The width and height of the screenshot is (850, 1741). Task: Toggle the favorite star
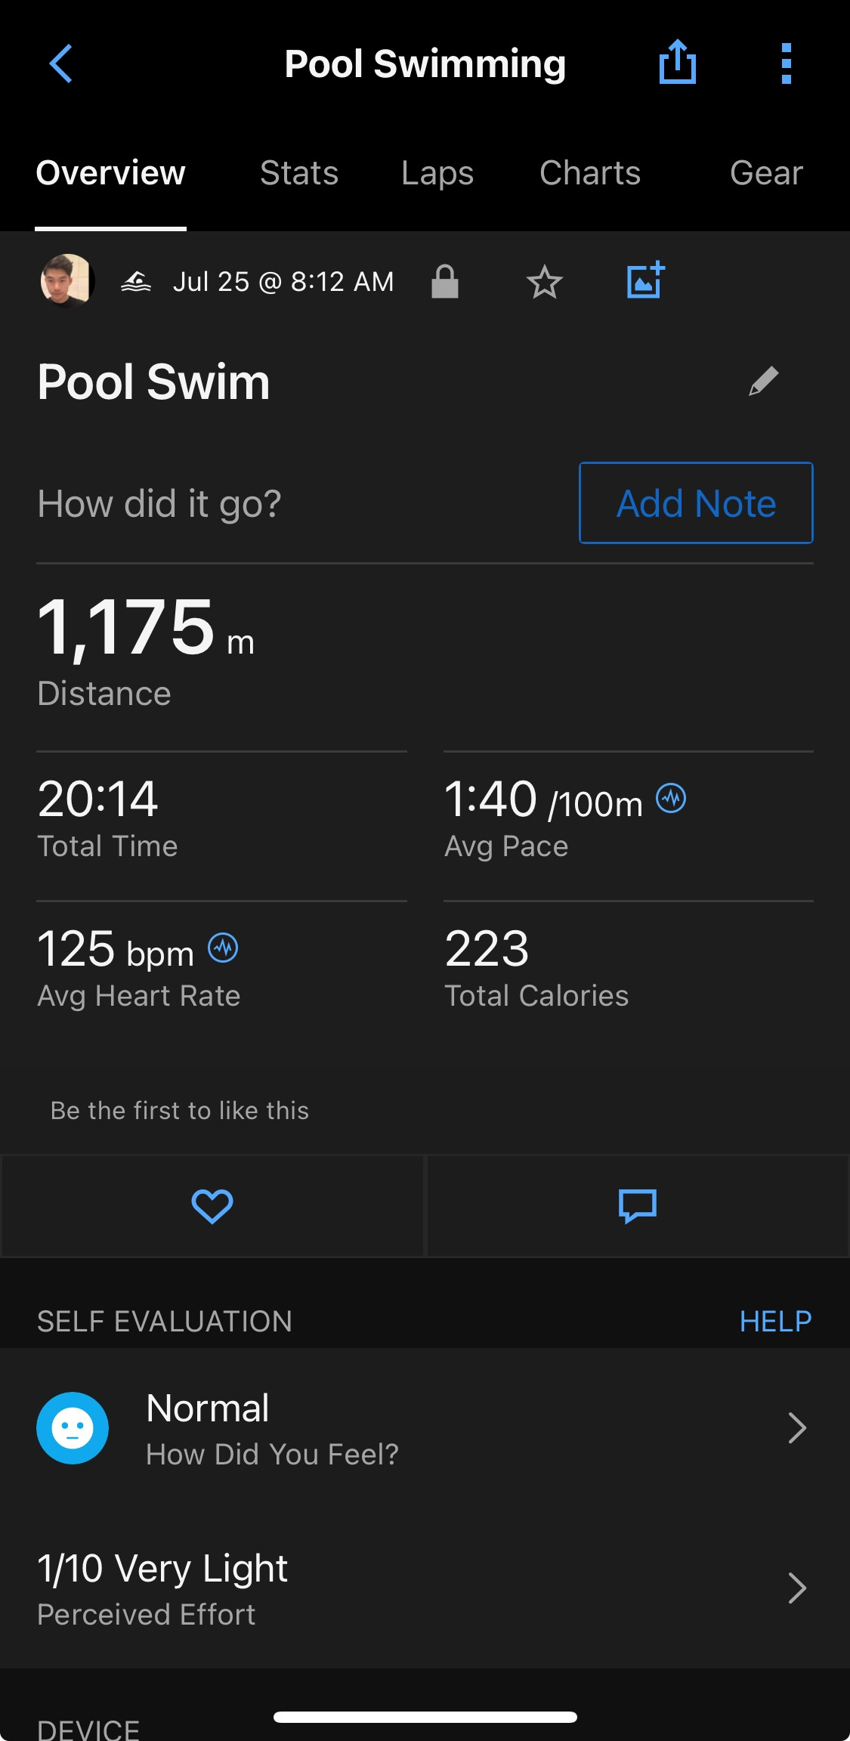[544, 283]
